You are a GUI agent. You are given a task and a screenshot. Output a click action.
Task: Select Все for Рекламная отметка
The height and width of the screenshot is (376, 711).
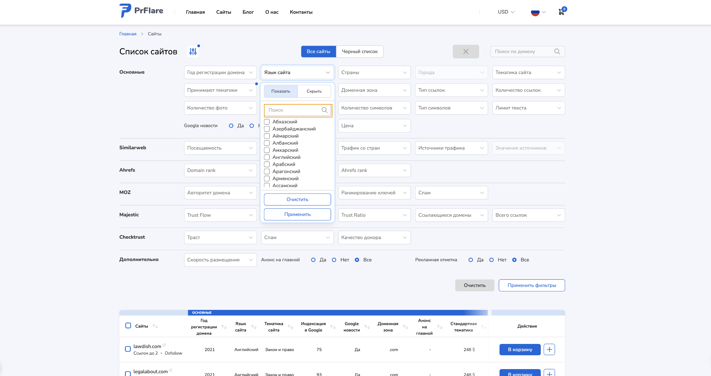tap(514, 260)
